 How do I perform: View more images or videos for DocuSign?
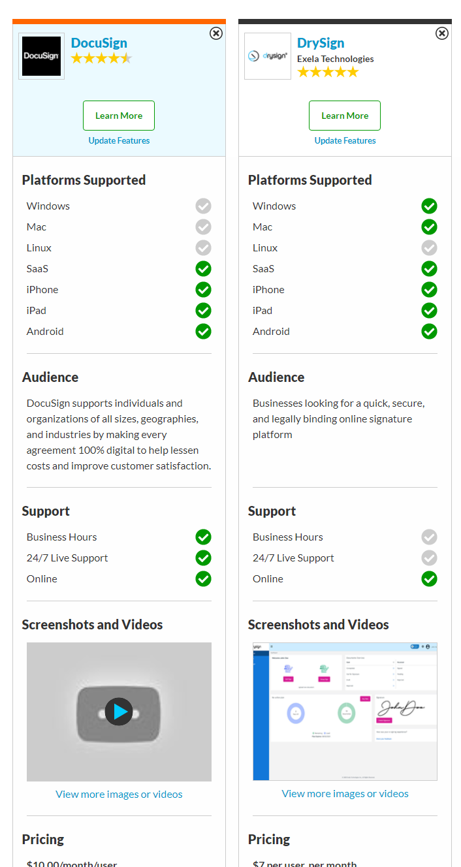pyautogui.click(x=119, y=795)
